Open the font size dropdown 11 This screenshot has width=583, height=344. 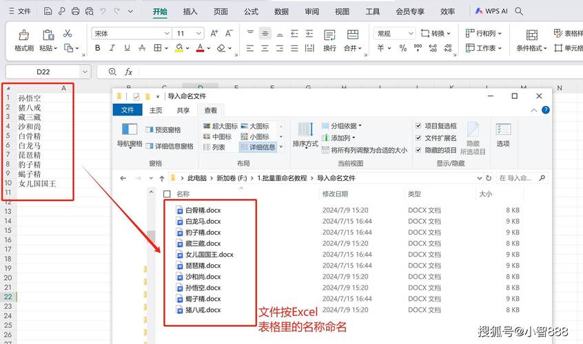[x=198, y=34]
